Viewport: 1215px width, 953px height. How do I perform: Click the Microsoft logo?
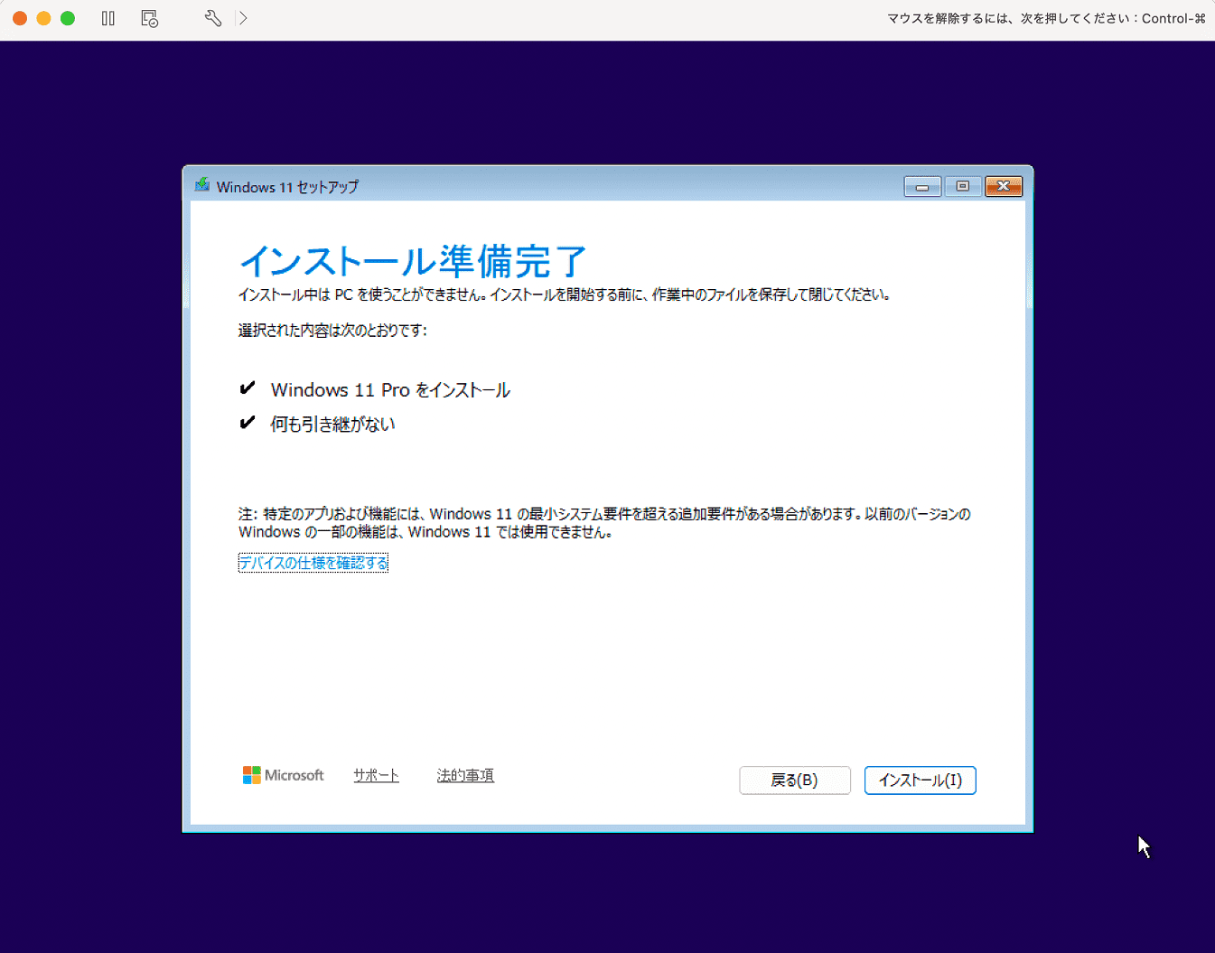pyautogui.click(x=283, y=775)
